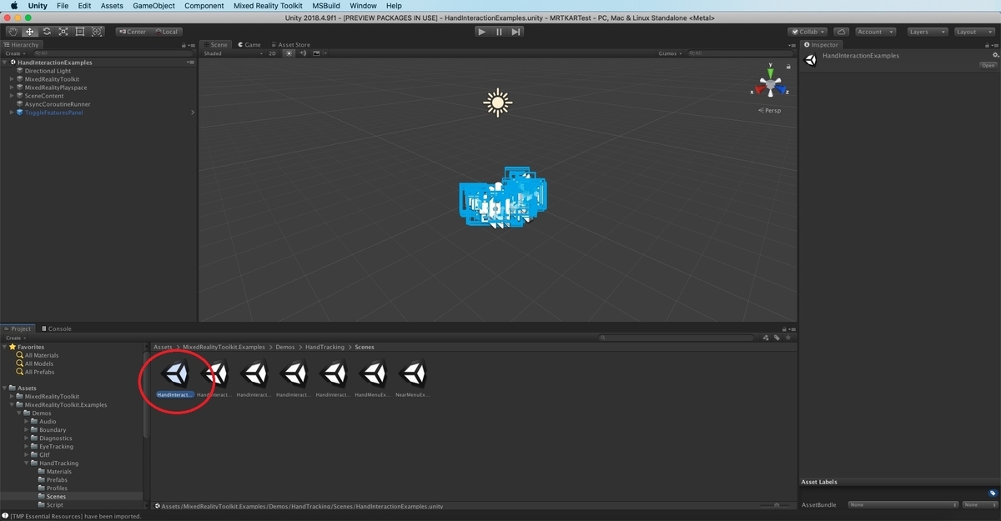Open the cloud Services button

click(841, 32)
